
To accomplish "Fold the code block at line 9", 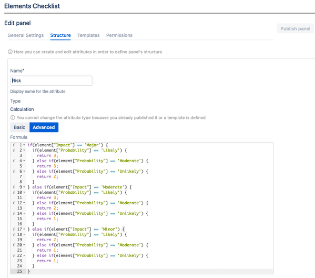I will tap(24, 187).
